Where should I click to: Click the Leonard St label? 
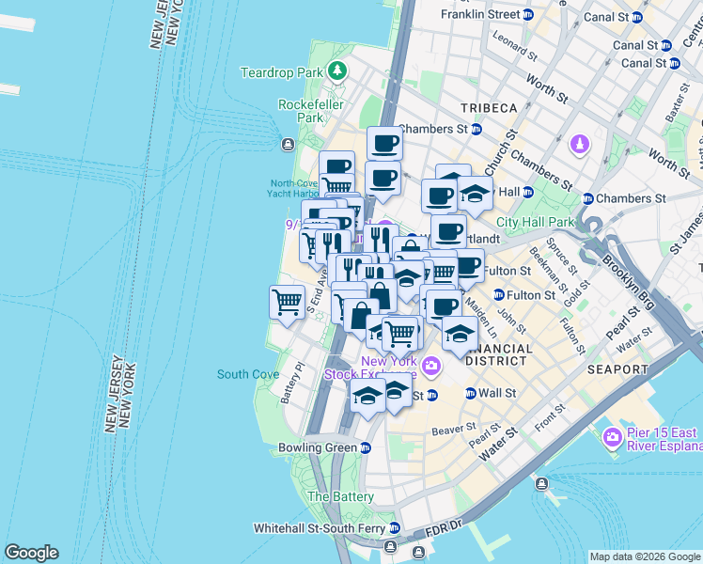click(x=515, y=45)
